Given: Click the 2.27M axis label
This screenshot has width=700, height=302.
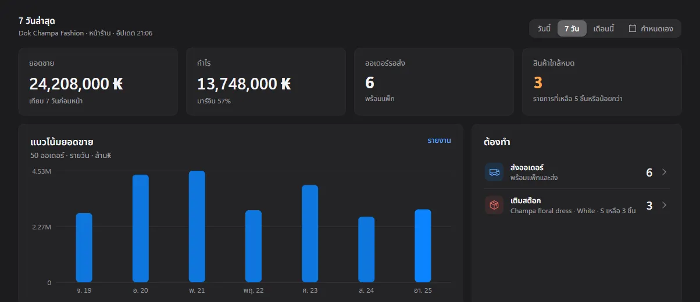Looking at the screenshot, I should pyautogui.click(x=41, y=227).
